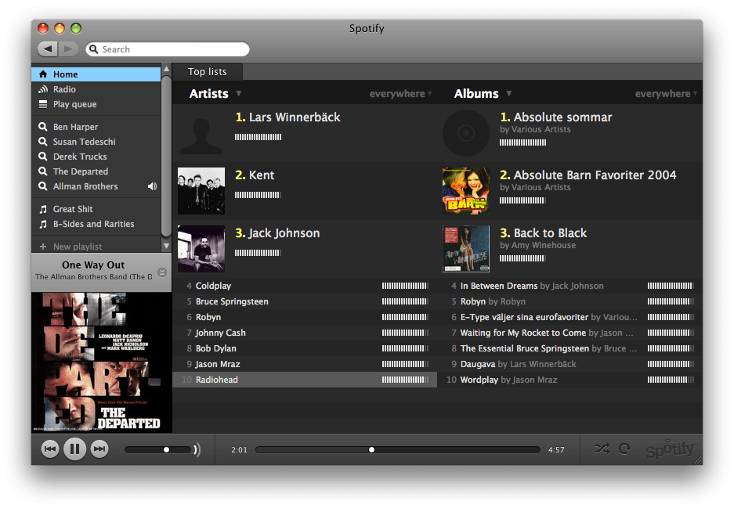734x508 pixels.
Task: Open the Great Shit playlist
Action: coord(96,209)
